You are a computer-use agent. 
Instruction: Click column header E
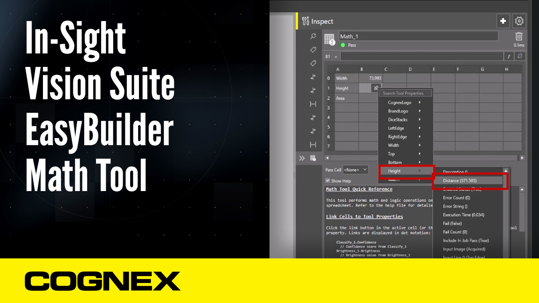pyautogui.click(x=443, y=69)
